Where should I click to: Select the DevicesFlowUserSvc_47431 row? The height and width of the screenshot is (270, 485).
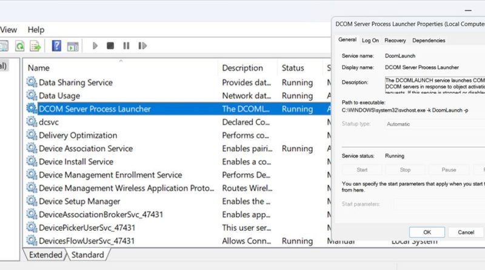tap(178, 241)
